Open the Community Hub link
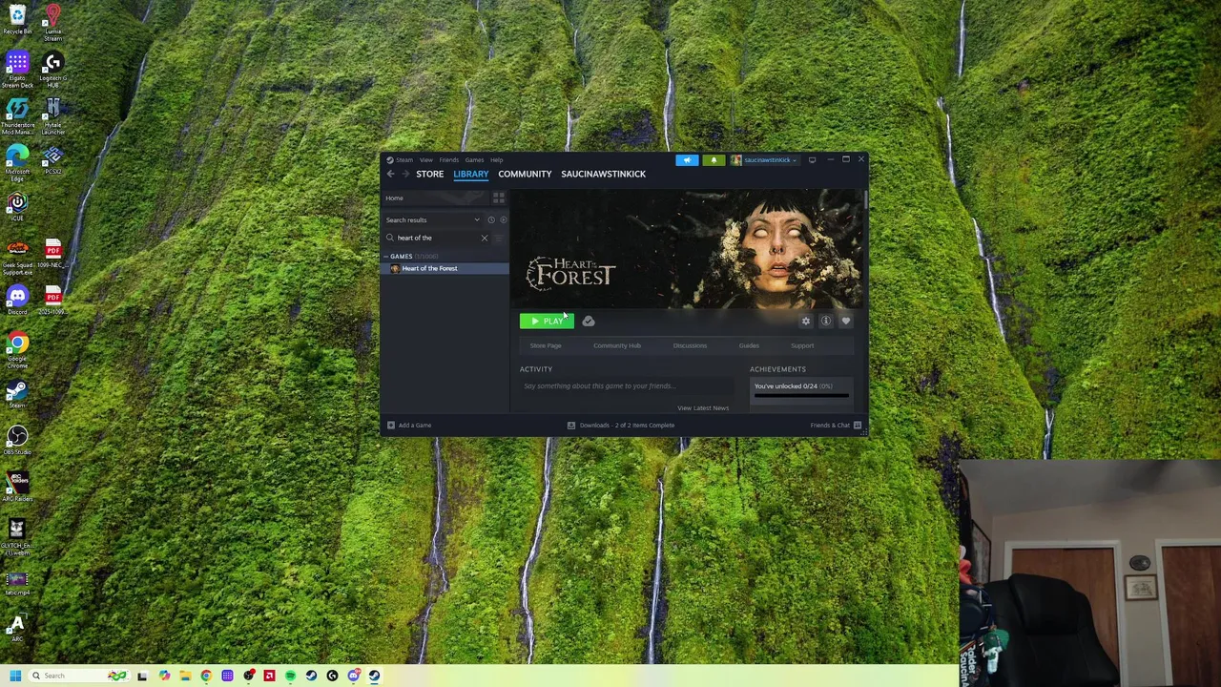 click(x=617, y=345)
